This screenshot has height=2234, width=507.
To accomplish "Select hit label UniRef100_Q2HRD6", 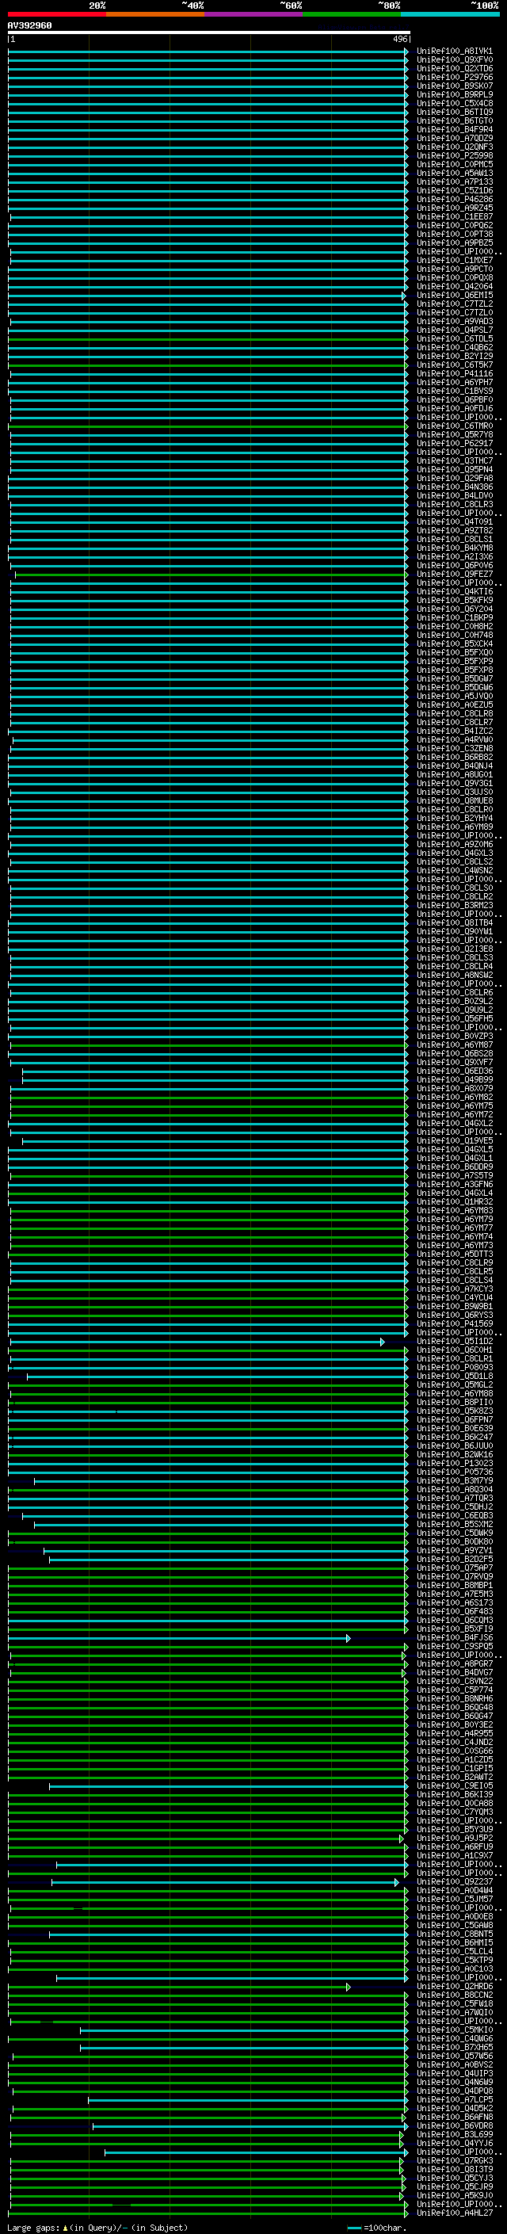I will 454,1987.
